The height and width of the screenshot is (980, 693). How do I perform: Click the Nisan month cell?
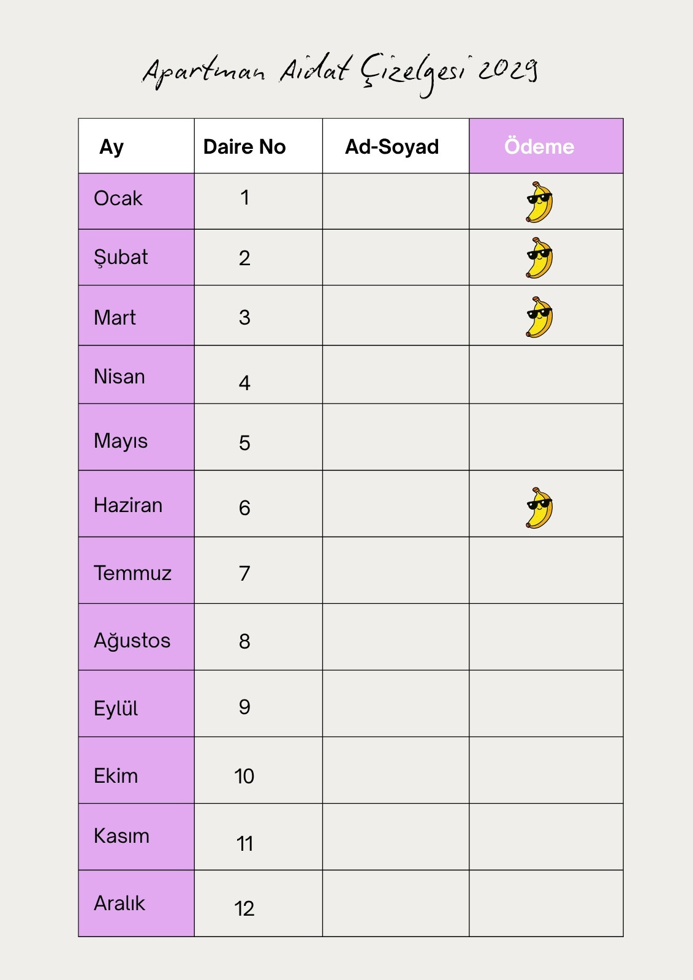pyautogui.click(x=137, y=375)
